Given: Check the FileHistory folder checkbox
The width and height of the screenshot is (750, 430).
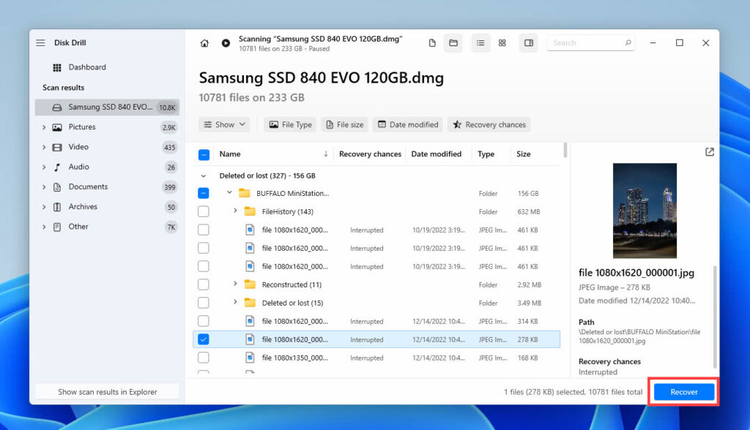Looking at the screenshot, I should click(x=204, y=211).
